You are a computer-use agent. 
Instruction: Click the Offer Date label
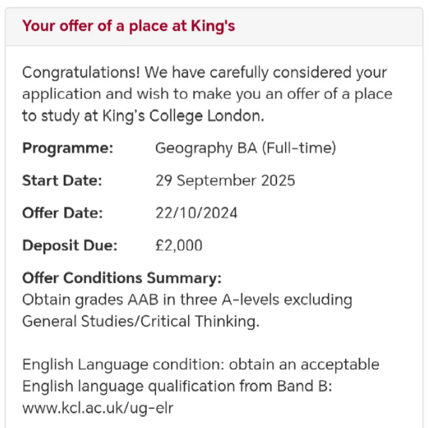[x=63, y=213]
